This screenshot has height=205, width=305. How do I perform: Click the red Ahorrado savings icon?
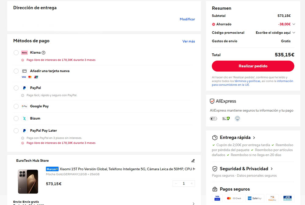[x=213, y=24]
